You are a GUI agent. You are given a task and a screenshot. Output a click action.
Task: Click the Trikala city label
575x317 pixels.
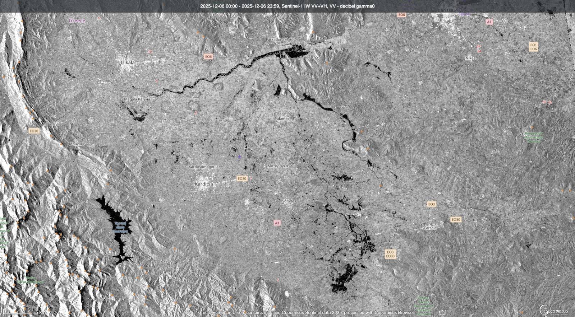(x=127, y=62)
